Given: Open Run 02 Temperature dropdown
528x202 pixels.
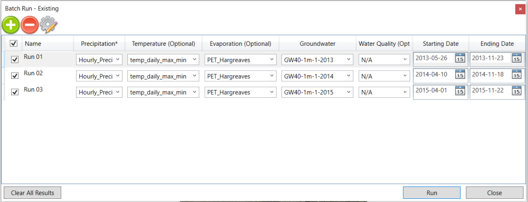Looking at the screenshot, I should point(163,76).
